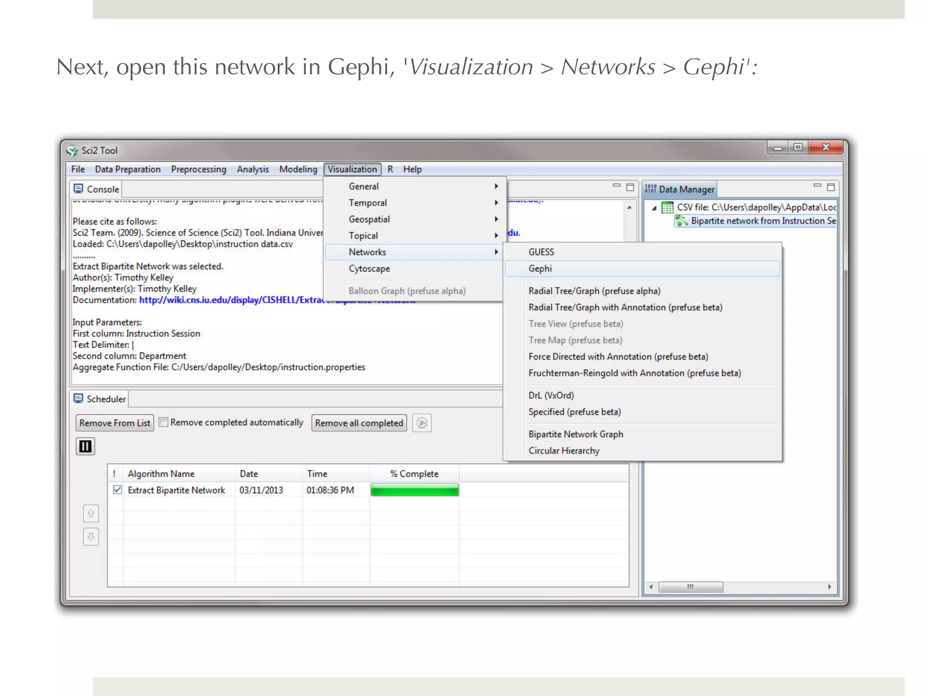Expand the Networks submenu arrow
This screenshot has height=696, width=928.
[x=496, y=252]
